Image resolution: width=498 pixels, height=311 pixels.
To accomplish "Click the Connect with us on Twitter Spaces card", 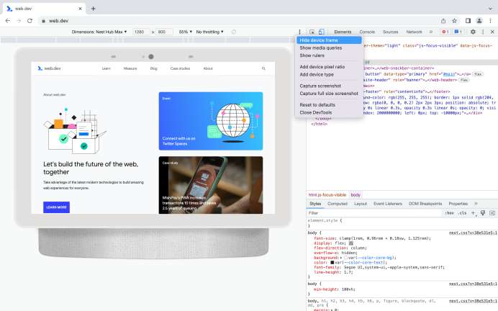I will click(x=211, y=121).
